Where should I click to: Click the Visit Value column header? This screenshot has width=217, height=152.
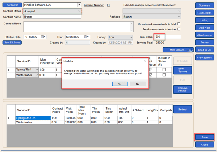[x=71, y=110]
